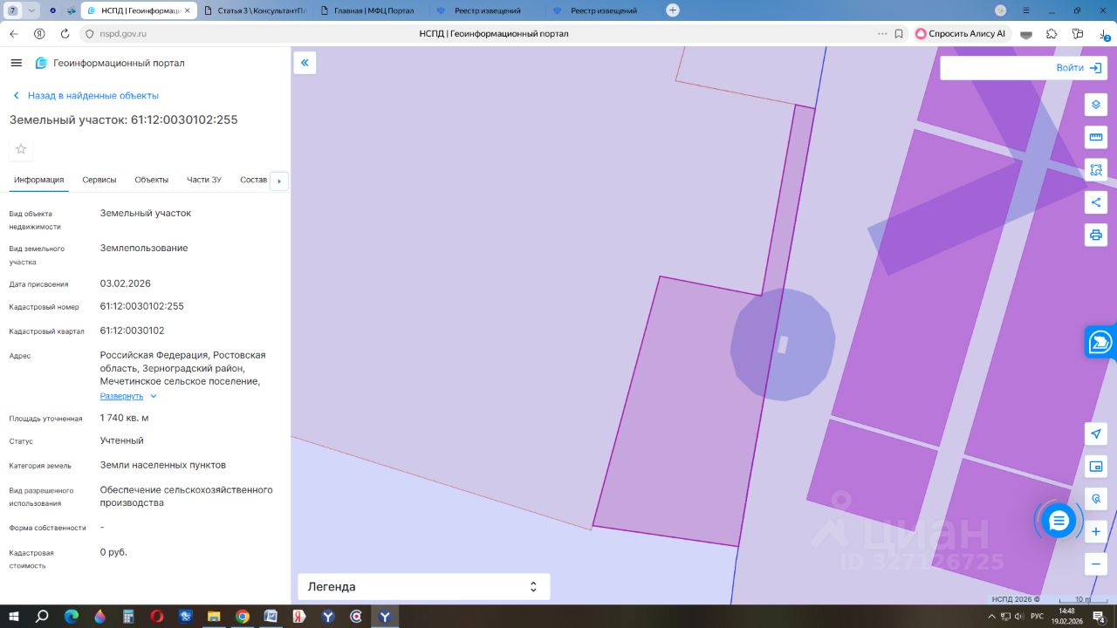Go back via Назад в найденные объекты
This screenshot has width=1117, height=628.
tap(85, 95)
